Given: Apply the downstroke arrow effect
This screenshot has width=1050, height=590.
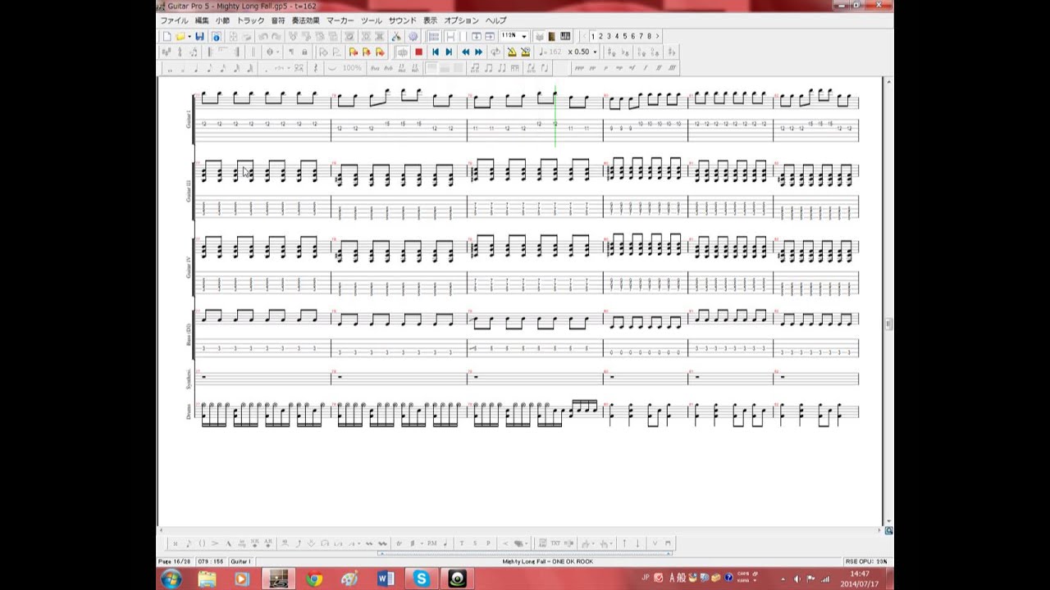Looking at the screenshot, I should tap(637, 543).
